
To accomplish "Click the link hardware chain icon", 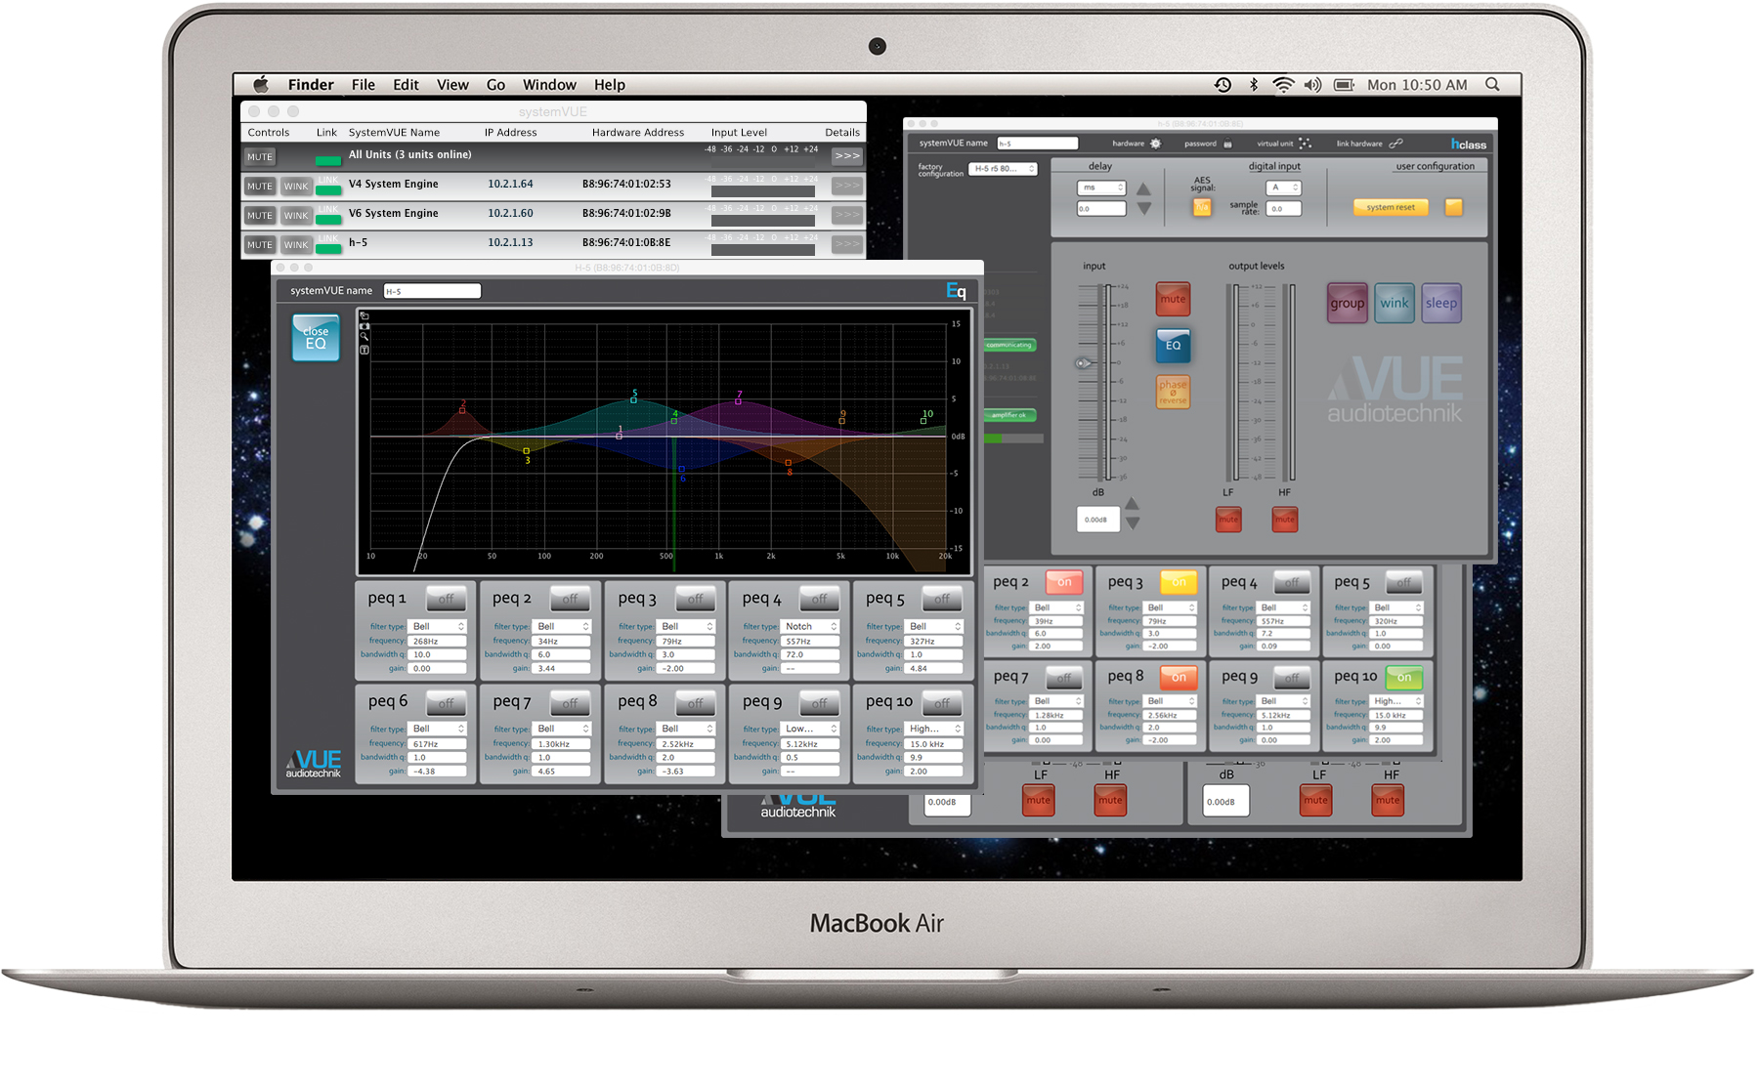I will pyautogui.click(x=1395, y=144).
